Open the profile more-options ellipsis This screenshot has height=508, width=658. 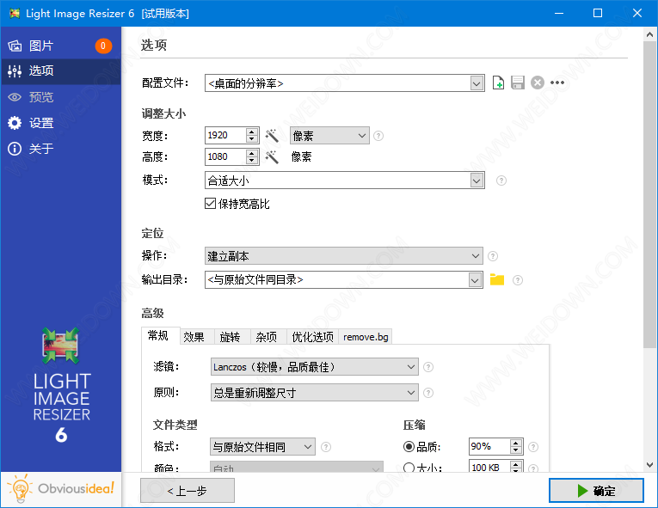pos(557,83)
